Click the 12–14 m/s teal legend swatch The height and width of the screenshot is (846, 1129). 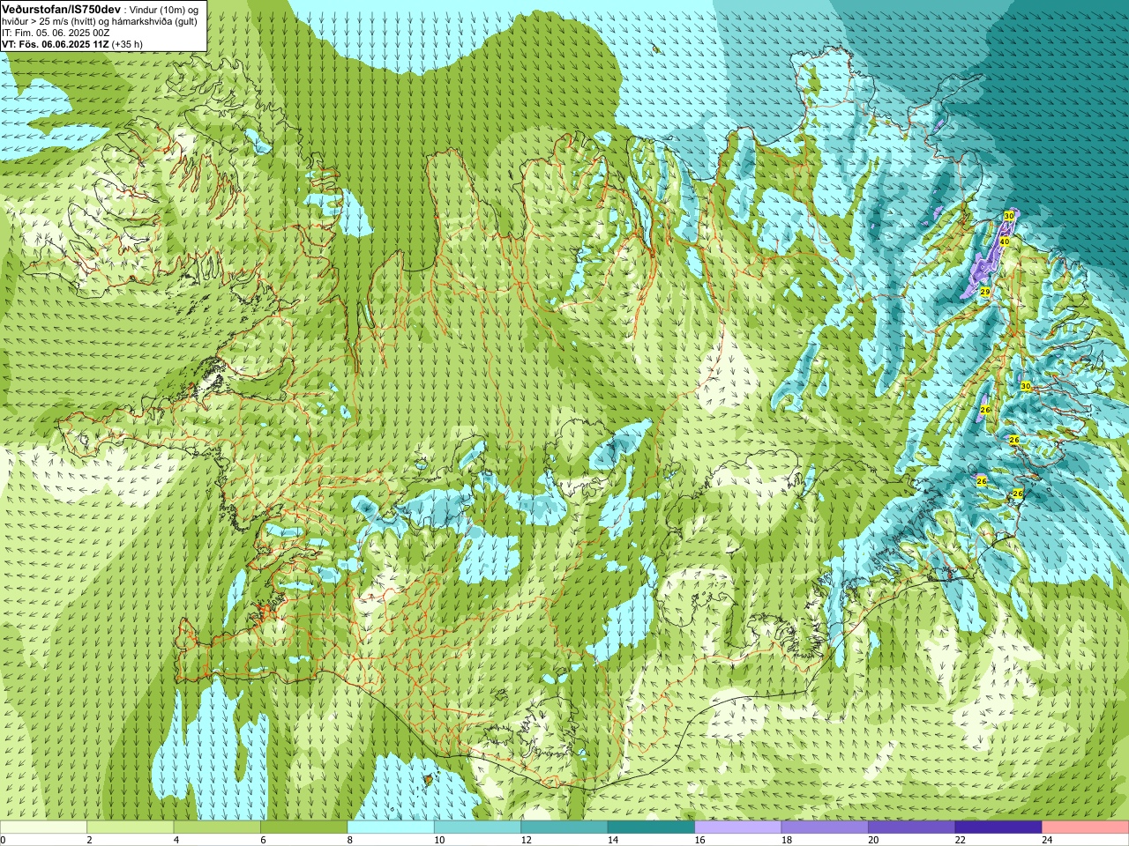[564, 827]
